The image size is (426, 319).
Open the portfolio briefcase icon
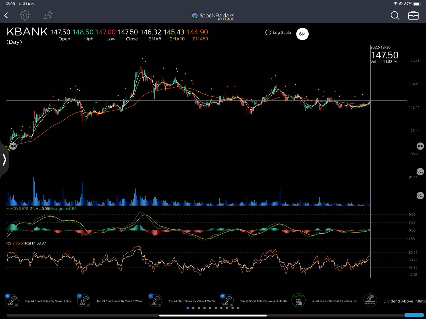[x=413, y=15]
